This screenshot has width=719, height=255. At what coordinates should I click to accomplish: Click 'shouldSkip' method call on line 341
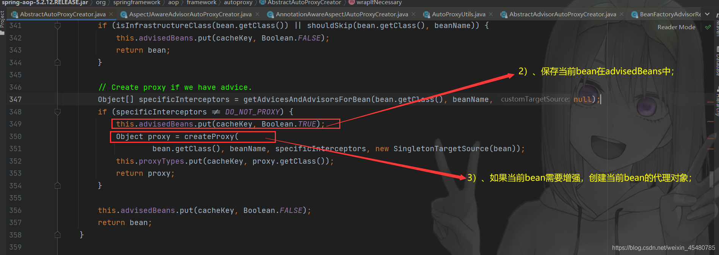(x=330, y=26)
